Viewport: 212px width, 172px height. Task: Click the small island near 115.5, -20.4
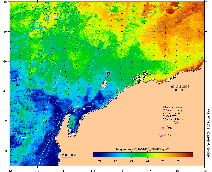pyautogui.click(x=108, y=74)
